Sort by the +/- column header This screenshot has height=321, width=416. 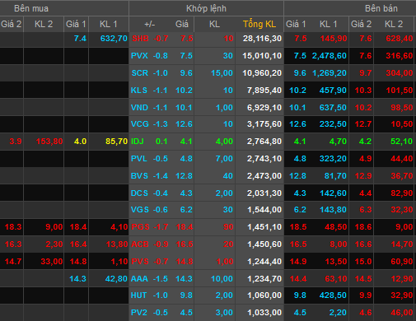pyautogui.click(x=150, y=24)
